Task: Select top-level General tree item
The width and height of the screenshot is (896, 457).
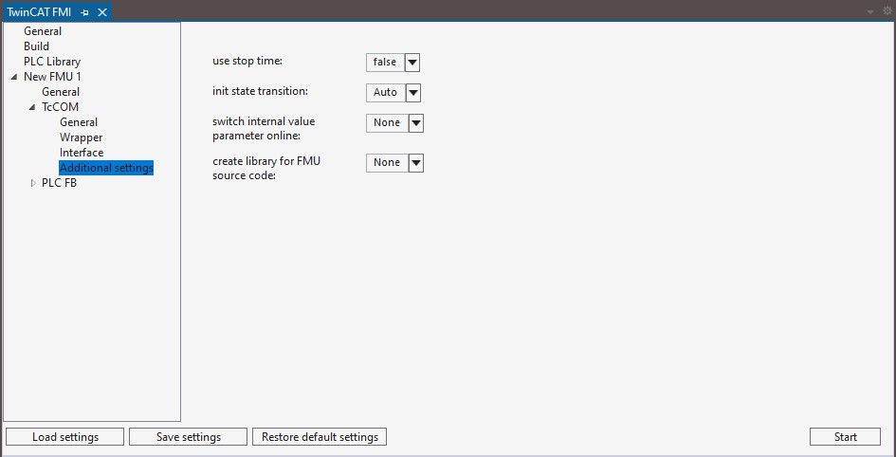Action: (x=43, y=31)
